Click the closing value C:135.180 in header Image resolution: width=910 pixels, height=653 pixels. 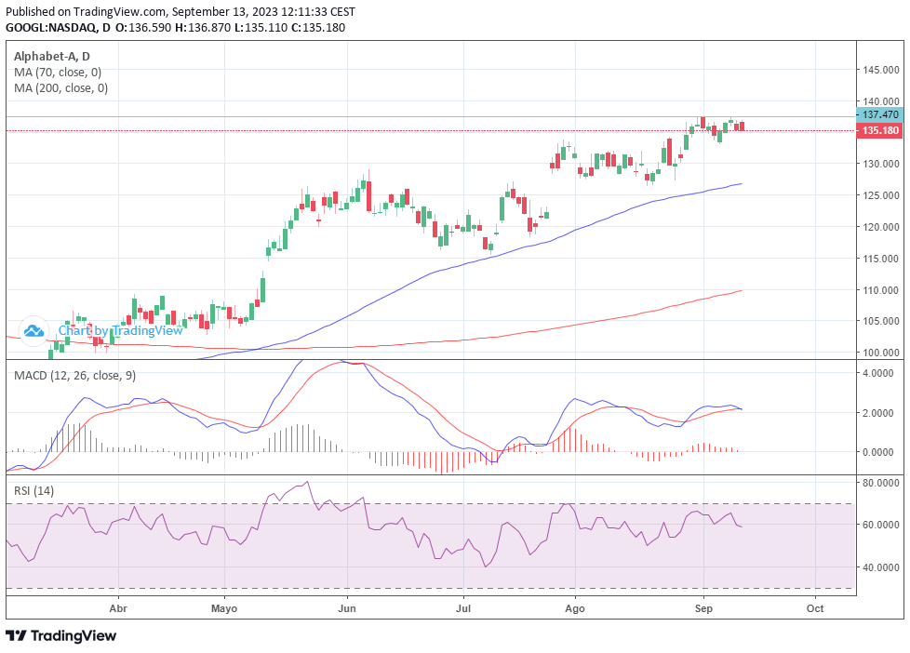[318, 28]
